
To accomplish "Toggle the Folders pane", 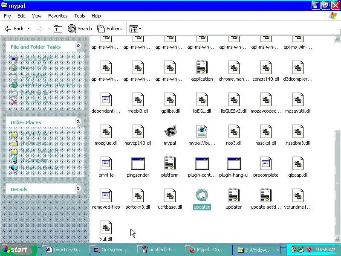I will click(x=110, y=29).
